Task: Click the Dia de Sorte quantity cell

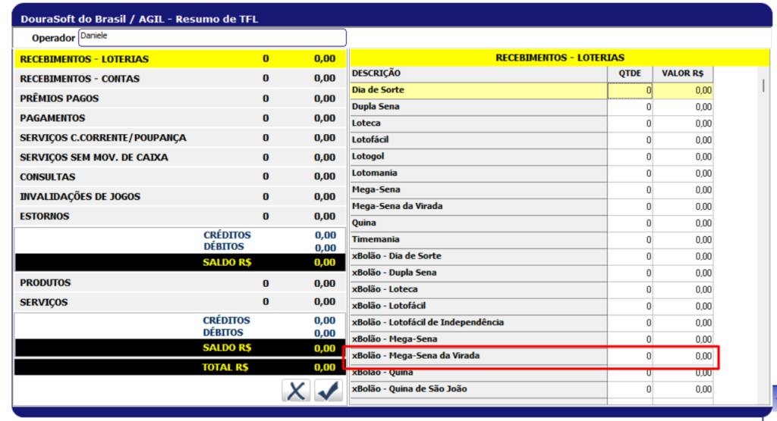Action: 630,91
